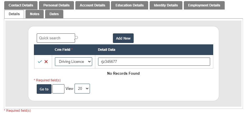Click the page number box beside Go to
The image size is (246, 114).
(x=58, y=89)
